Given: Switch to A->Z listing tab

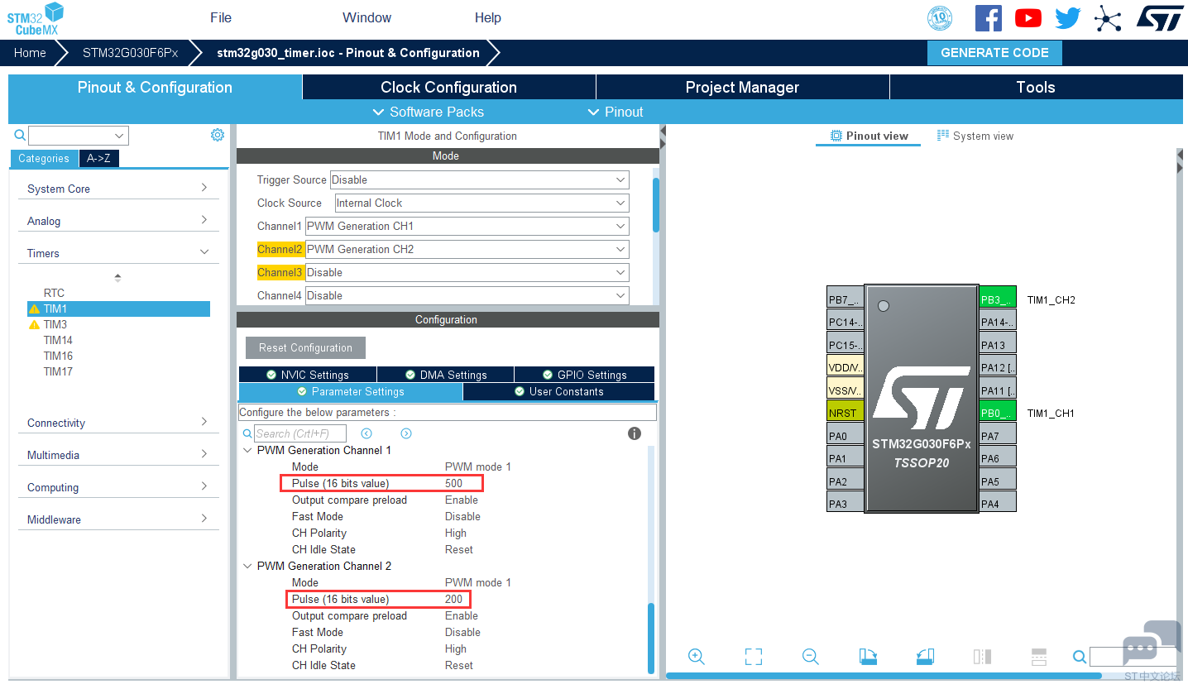Looking at the screenshot, I should pos(98,158).
